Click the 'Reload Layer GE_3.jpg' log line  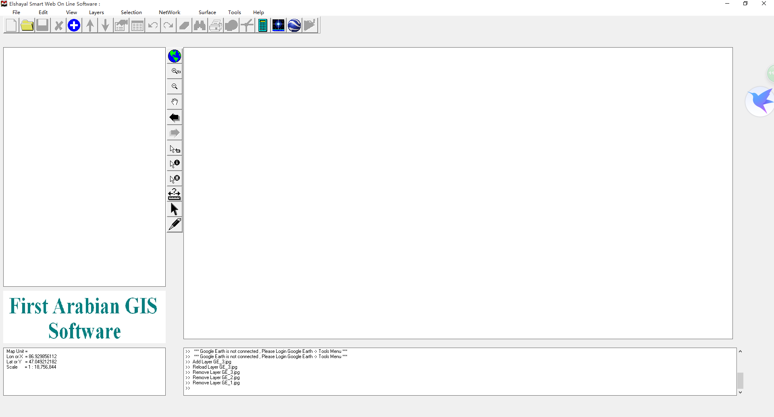pyautogui.click(x=215, y=367)
